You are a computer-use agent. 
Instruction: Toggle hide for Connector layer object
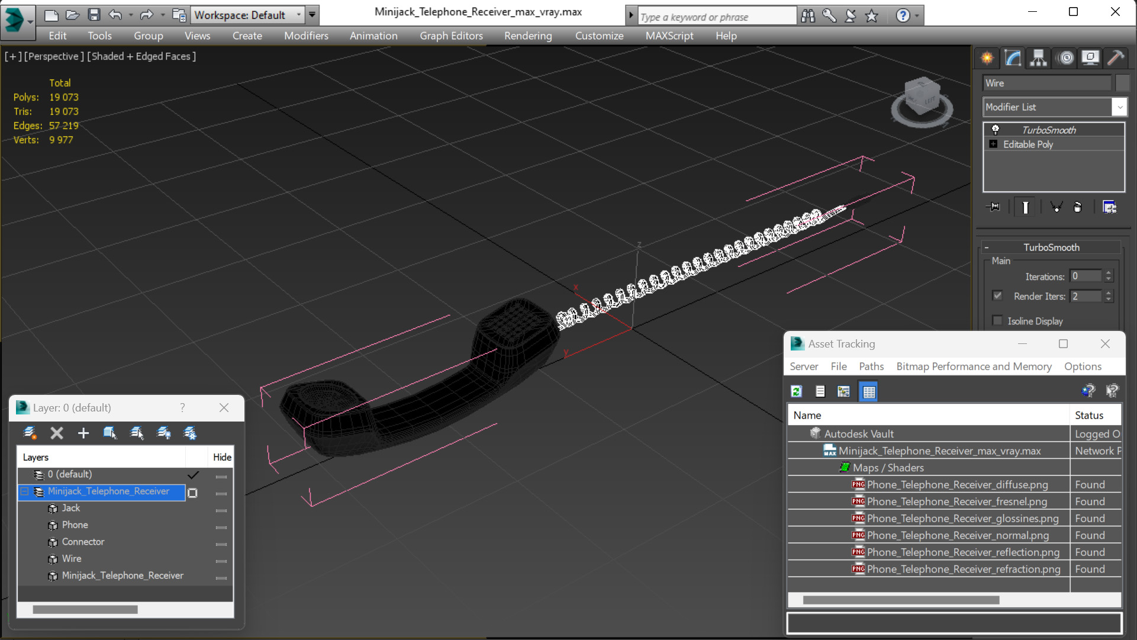pyautogui.click(x=221, y=543)
